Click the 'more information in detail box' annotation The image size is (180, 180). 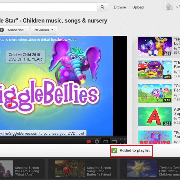tap(39, 40)
